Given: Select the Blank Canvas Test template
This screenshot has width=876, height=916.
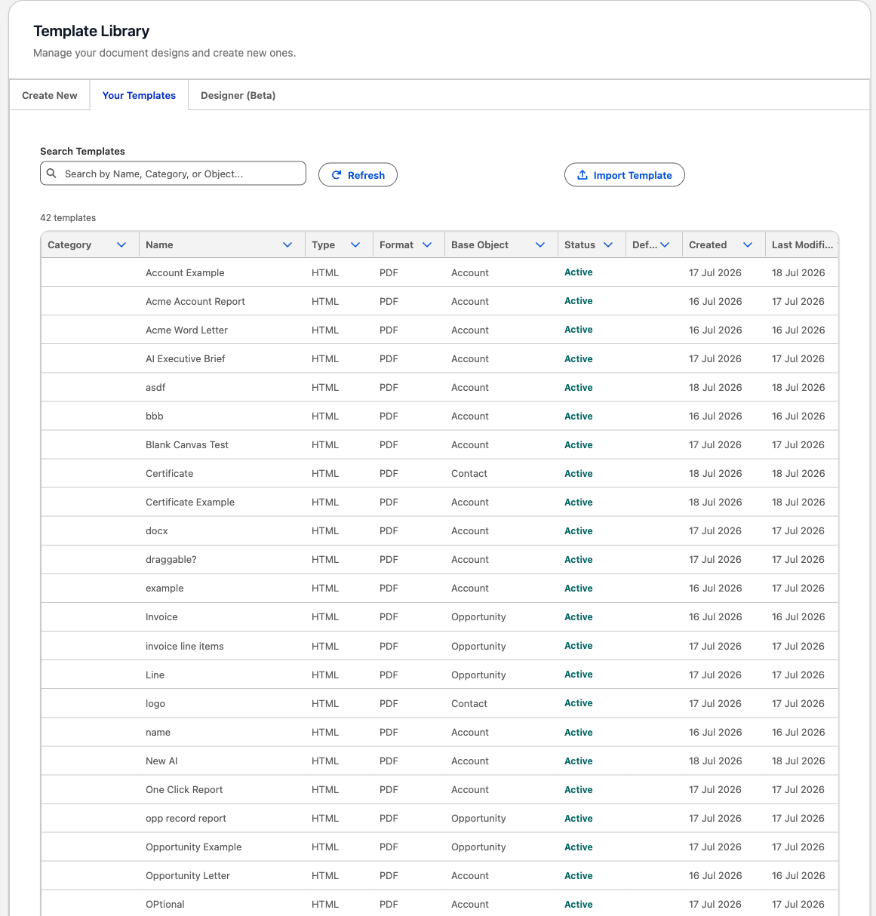Looking at the screenshot, I should tap(187, 444).
